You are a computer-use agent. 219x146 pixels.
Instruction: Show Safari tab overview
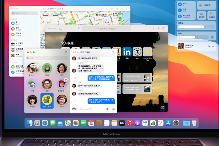[164, 28]
